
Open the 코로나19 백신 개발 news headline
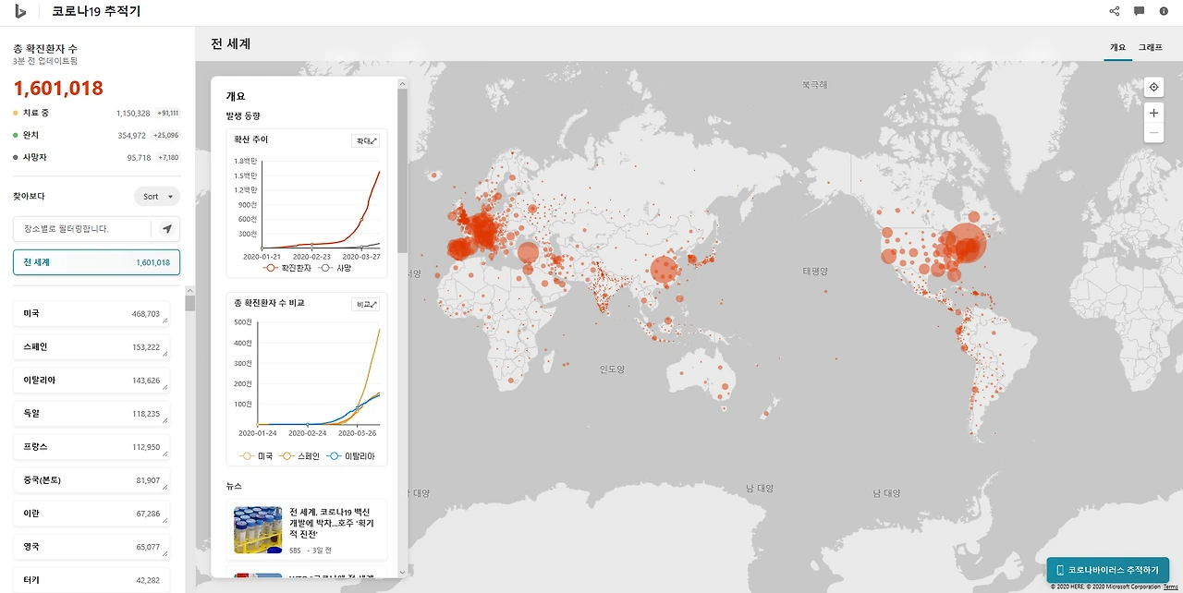click(332, 523)
